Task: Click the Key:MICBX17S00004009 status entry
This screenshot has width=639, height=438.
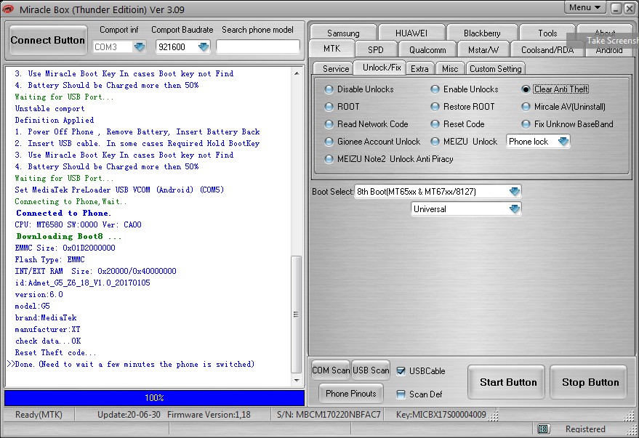Action: 441,415
